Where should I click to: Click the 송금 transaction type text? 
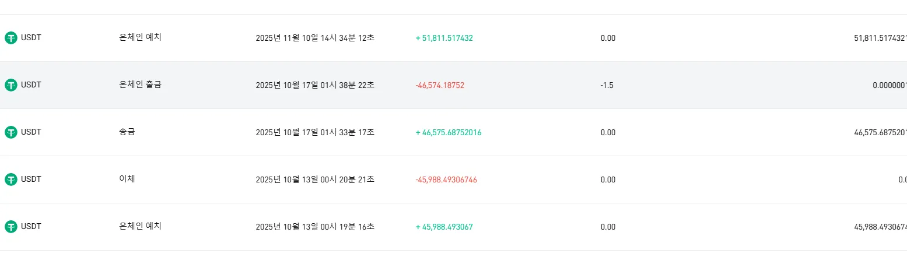[x=127, y=132]
